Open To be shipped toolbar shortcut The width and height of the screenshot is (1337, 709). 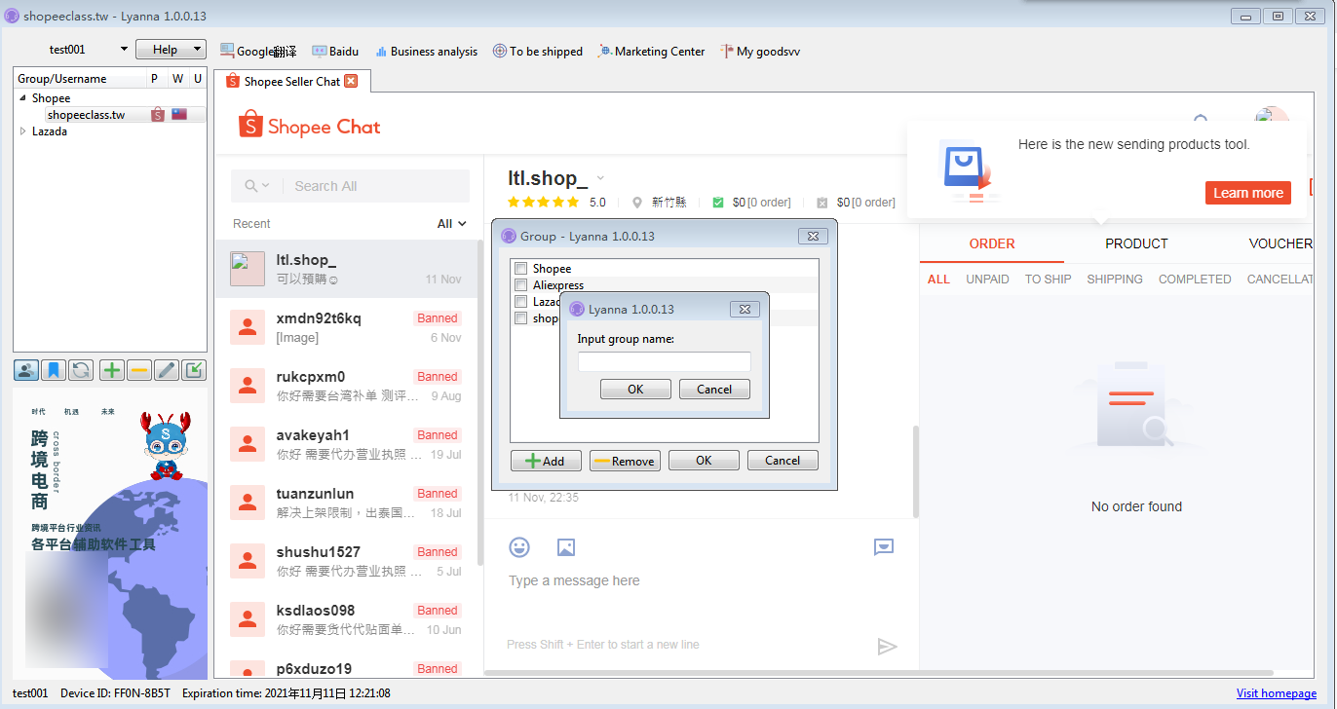click(x=537, y=51)
